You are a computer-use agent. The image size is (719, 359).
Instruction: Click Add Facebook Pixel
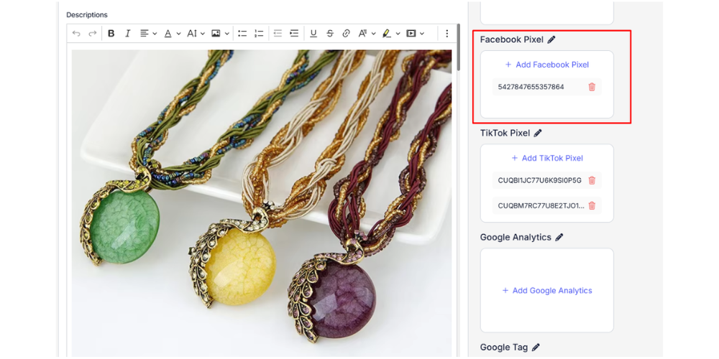point(546,65)
